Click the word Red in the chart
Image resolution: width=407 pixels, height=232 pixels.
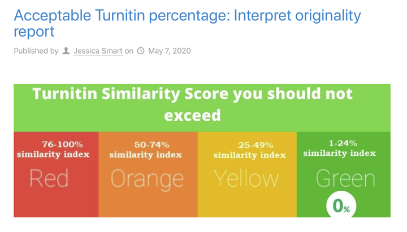pos(49,178)
